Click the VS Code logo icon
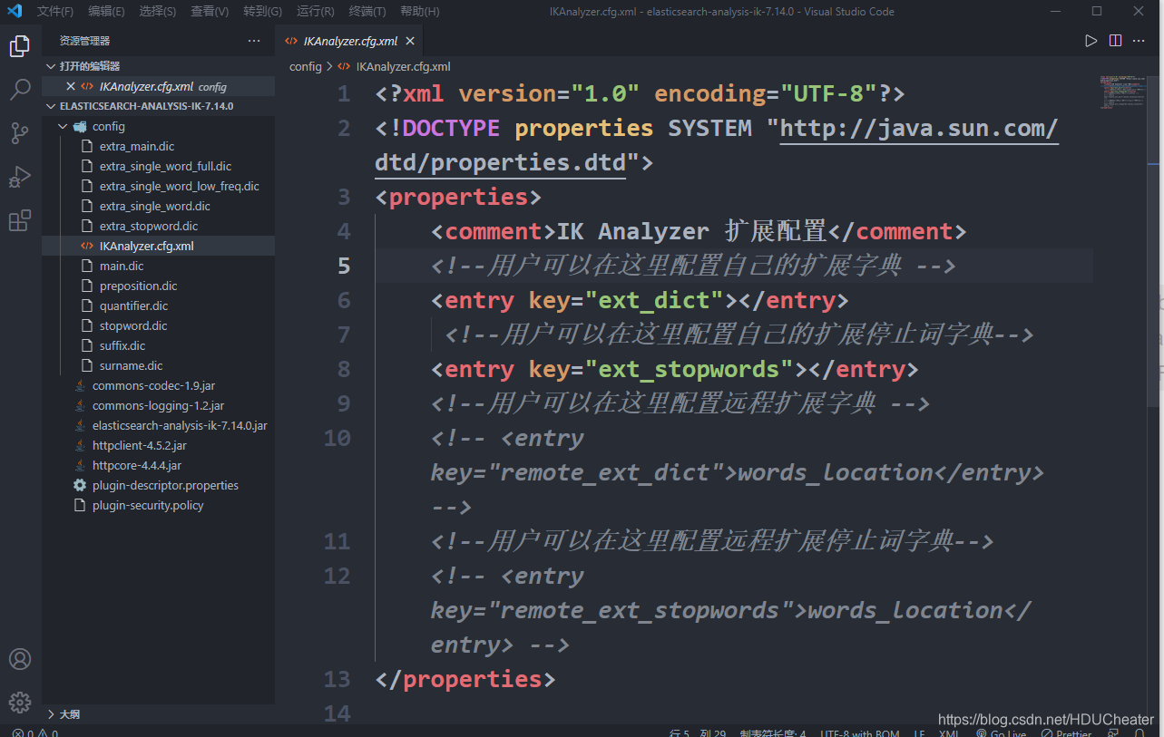The height and width of the screenshot is (737, 1164). pos(15,12)
